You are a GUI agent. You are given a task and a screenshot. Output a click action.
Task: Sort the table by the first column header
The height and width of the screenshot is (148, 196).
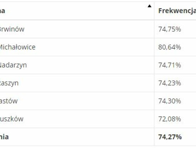coord(3,11)
